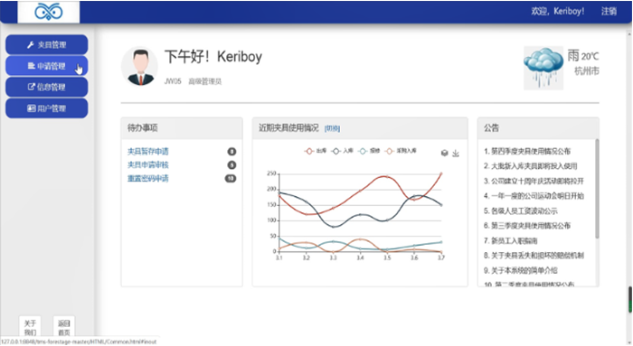Viewport: 633px width, 346px height.
Task: Click the 近期夹具使用情况 chart title
Action: point(288,128)
